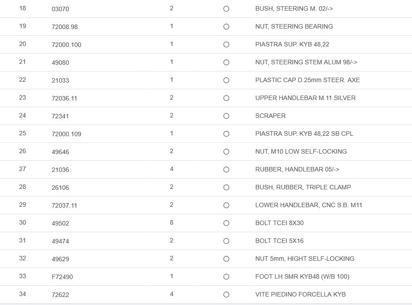The width and height of the screenshot is (412, 305).
Task: Select radio for UPPER HANDLEBAR M.11 SILVER
Action: pyautogui.click(x=226, y=98)
